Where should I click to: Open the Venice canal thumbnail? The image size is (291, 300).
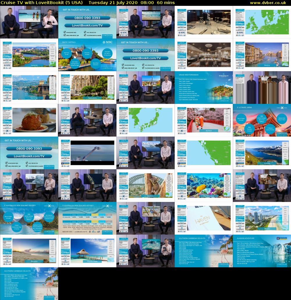point(262,55)
